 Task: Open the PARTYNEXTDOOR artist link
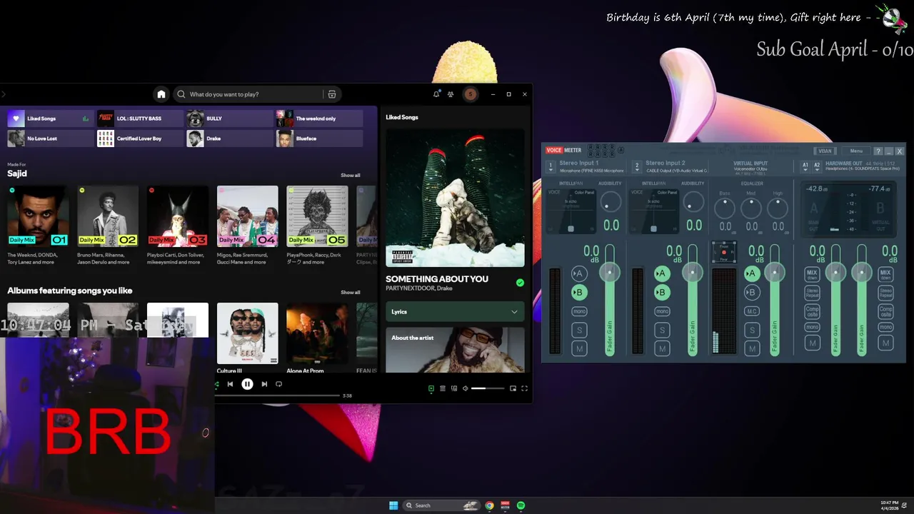[x=408, y=288]
